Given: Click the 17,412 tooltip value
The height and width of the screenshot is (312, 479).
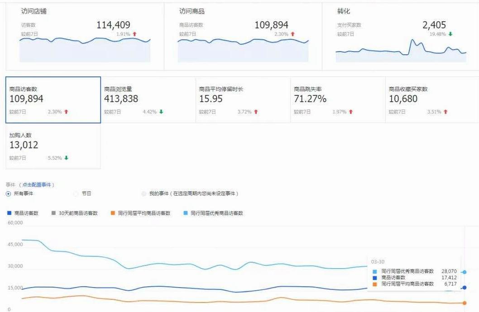Looking at the screenshot, I should point(449,278).
